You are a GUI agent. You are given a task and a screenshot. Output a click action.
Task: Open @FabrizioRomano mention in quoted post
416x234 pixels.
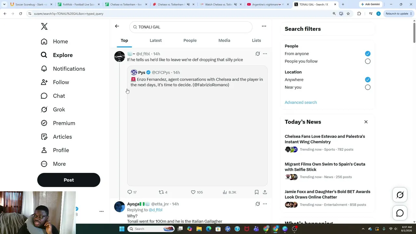pyautogui.click(x=211, y=85)
